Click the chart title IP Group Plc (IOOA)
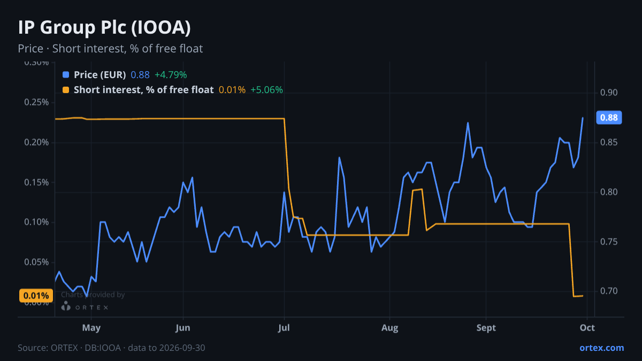 pyautogui.click(x=104, y=27)
